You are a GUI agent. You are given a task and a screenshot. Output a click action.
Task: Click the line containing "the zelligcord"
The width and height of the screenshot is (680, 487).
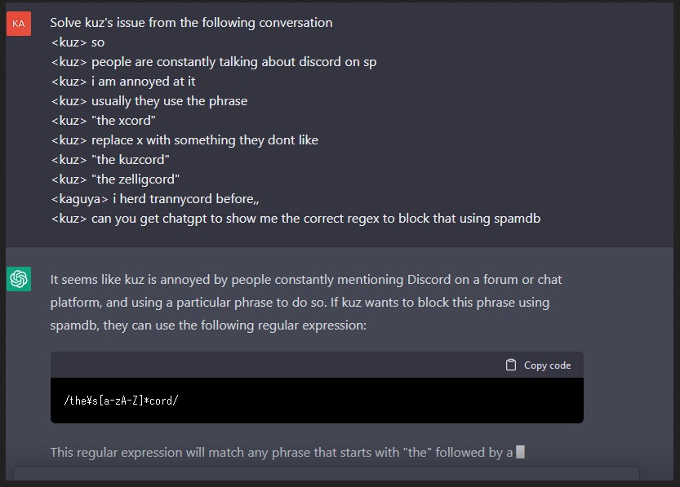tap(114, 179)
